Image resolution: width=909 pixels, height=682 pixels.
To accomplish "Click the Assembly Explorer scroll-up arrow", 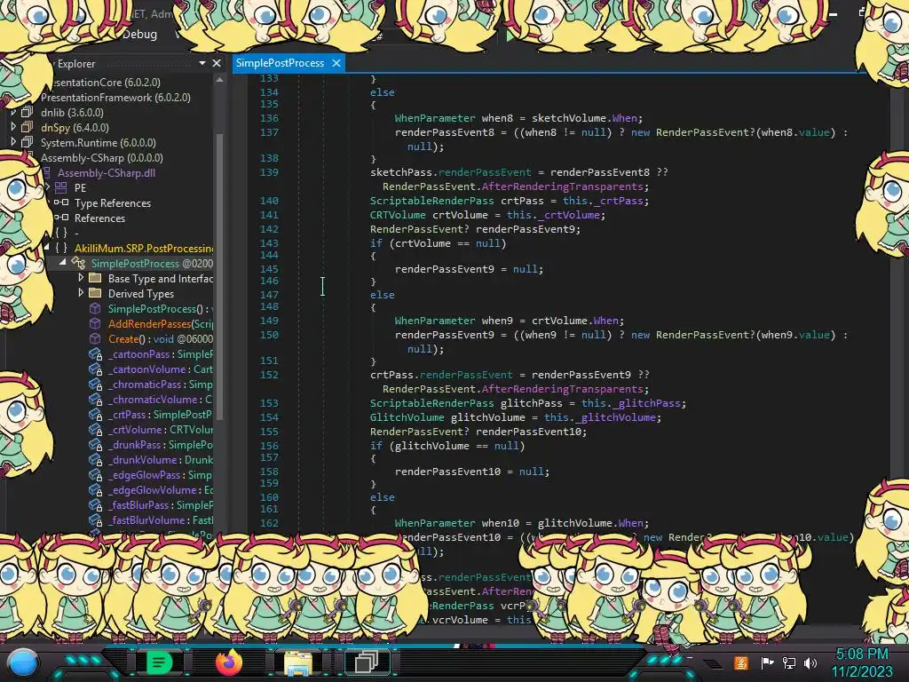I will 220,80.
